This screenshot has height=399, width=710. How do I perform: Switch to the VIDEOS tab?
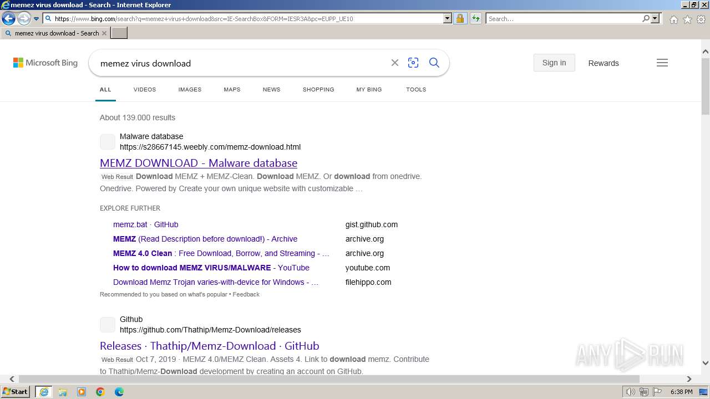click(145, 89)
